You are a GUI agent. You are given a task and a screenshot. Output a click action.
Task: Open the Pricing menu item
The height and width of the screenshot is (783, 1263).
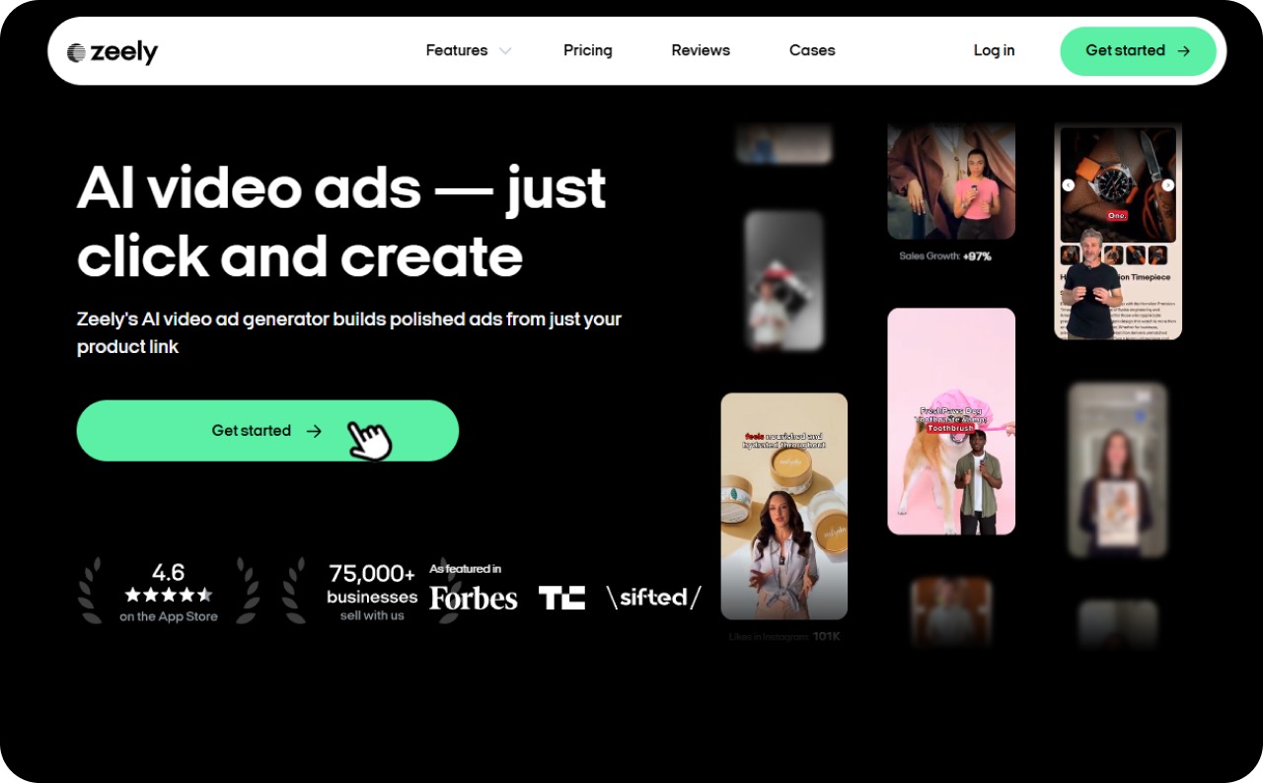[x=588, y=50]
